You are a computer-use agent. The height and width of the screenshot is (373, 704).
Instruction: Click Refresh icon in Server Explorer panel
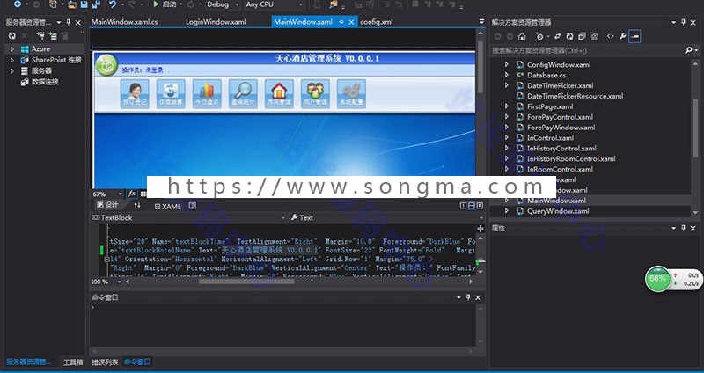[x=11, y=35]
